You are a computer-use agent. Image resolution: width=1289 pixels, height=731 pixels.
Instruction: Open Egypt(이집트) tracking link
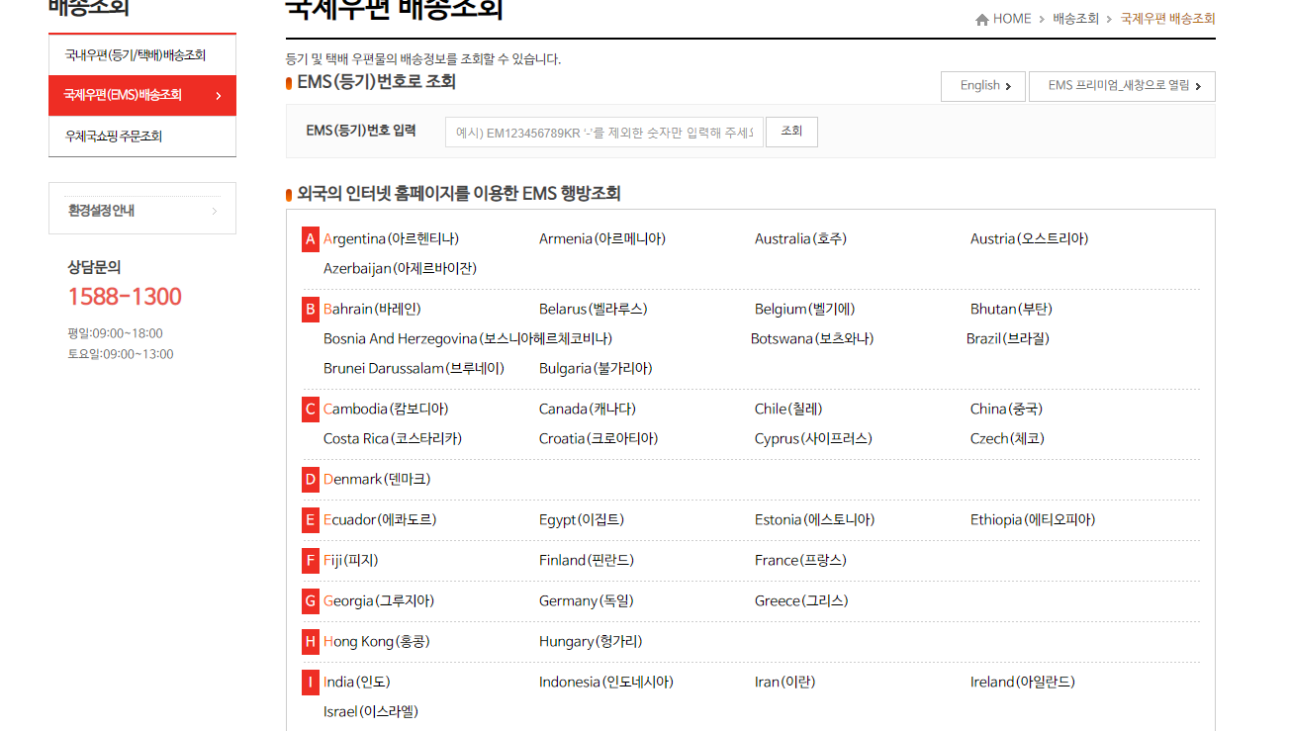pos(582,520)
